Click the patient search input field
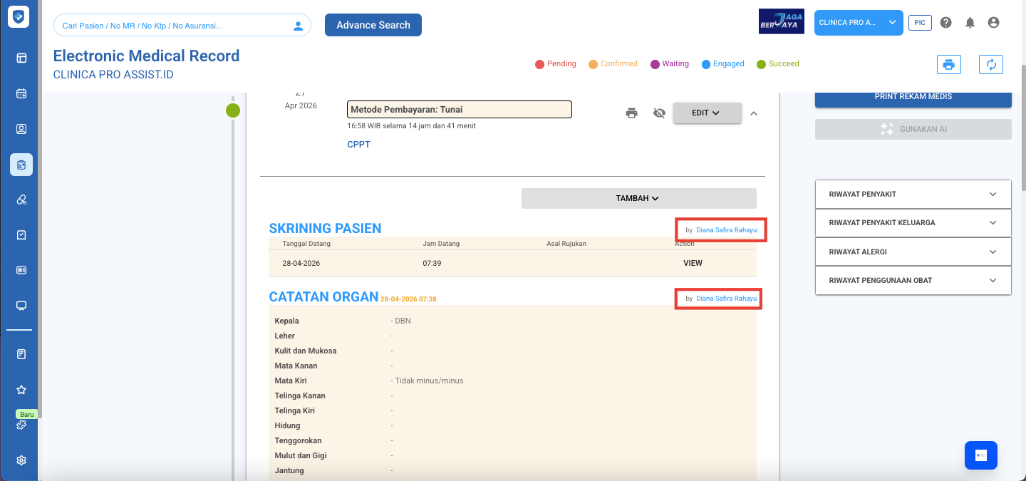Viewport: 1026px width, 481px height. (x=175, y=26)
